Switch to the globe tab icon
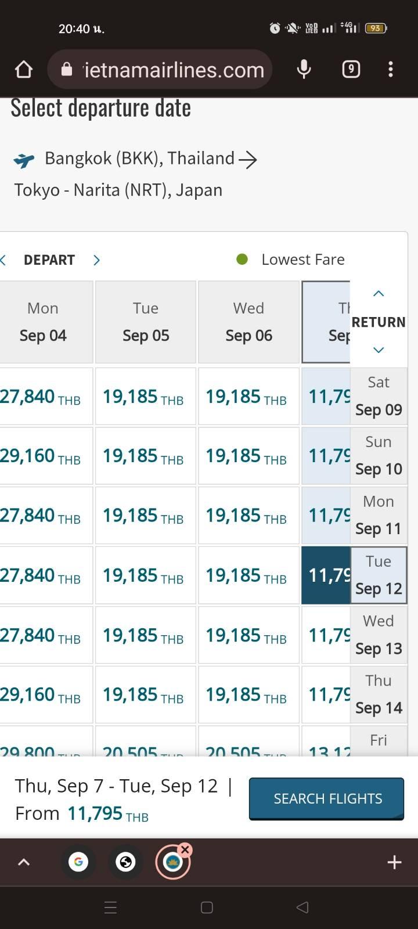Image resolution: width=418 pixels, height=929 pixels. click(x=125, y=862)
